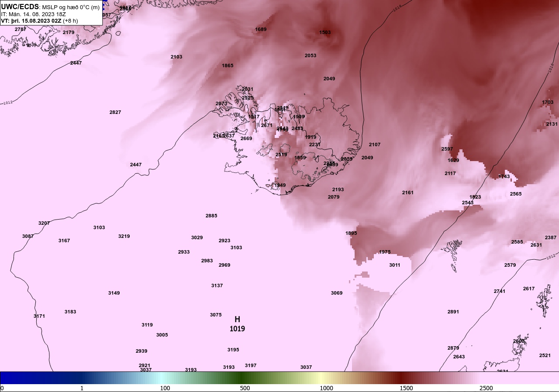Click the 2617 height value
The image size is (559, 392).
[529, 289]
